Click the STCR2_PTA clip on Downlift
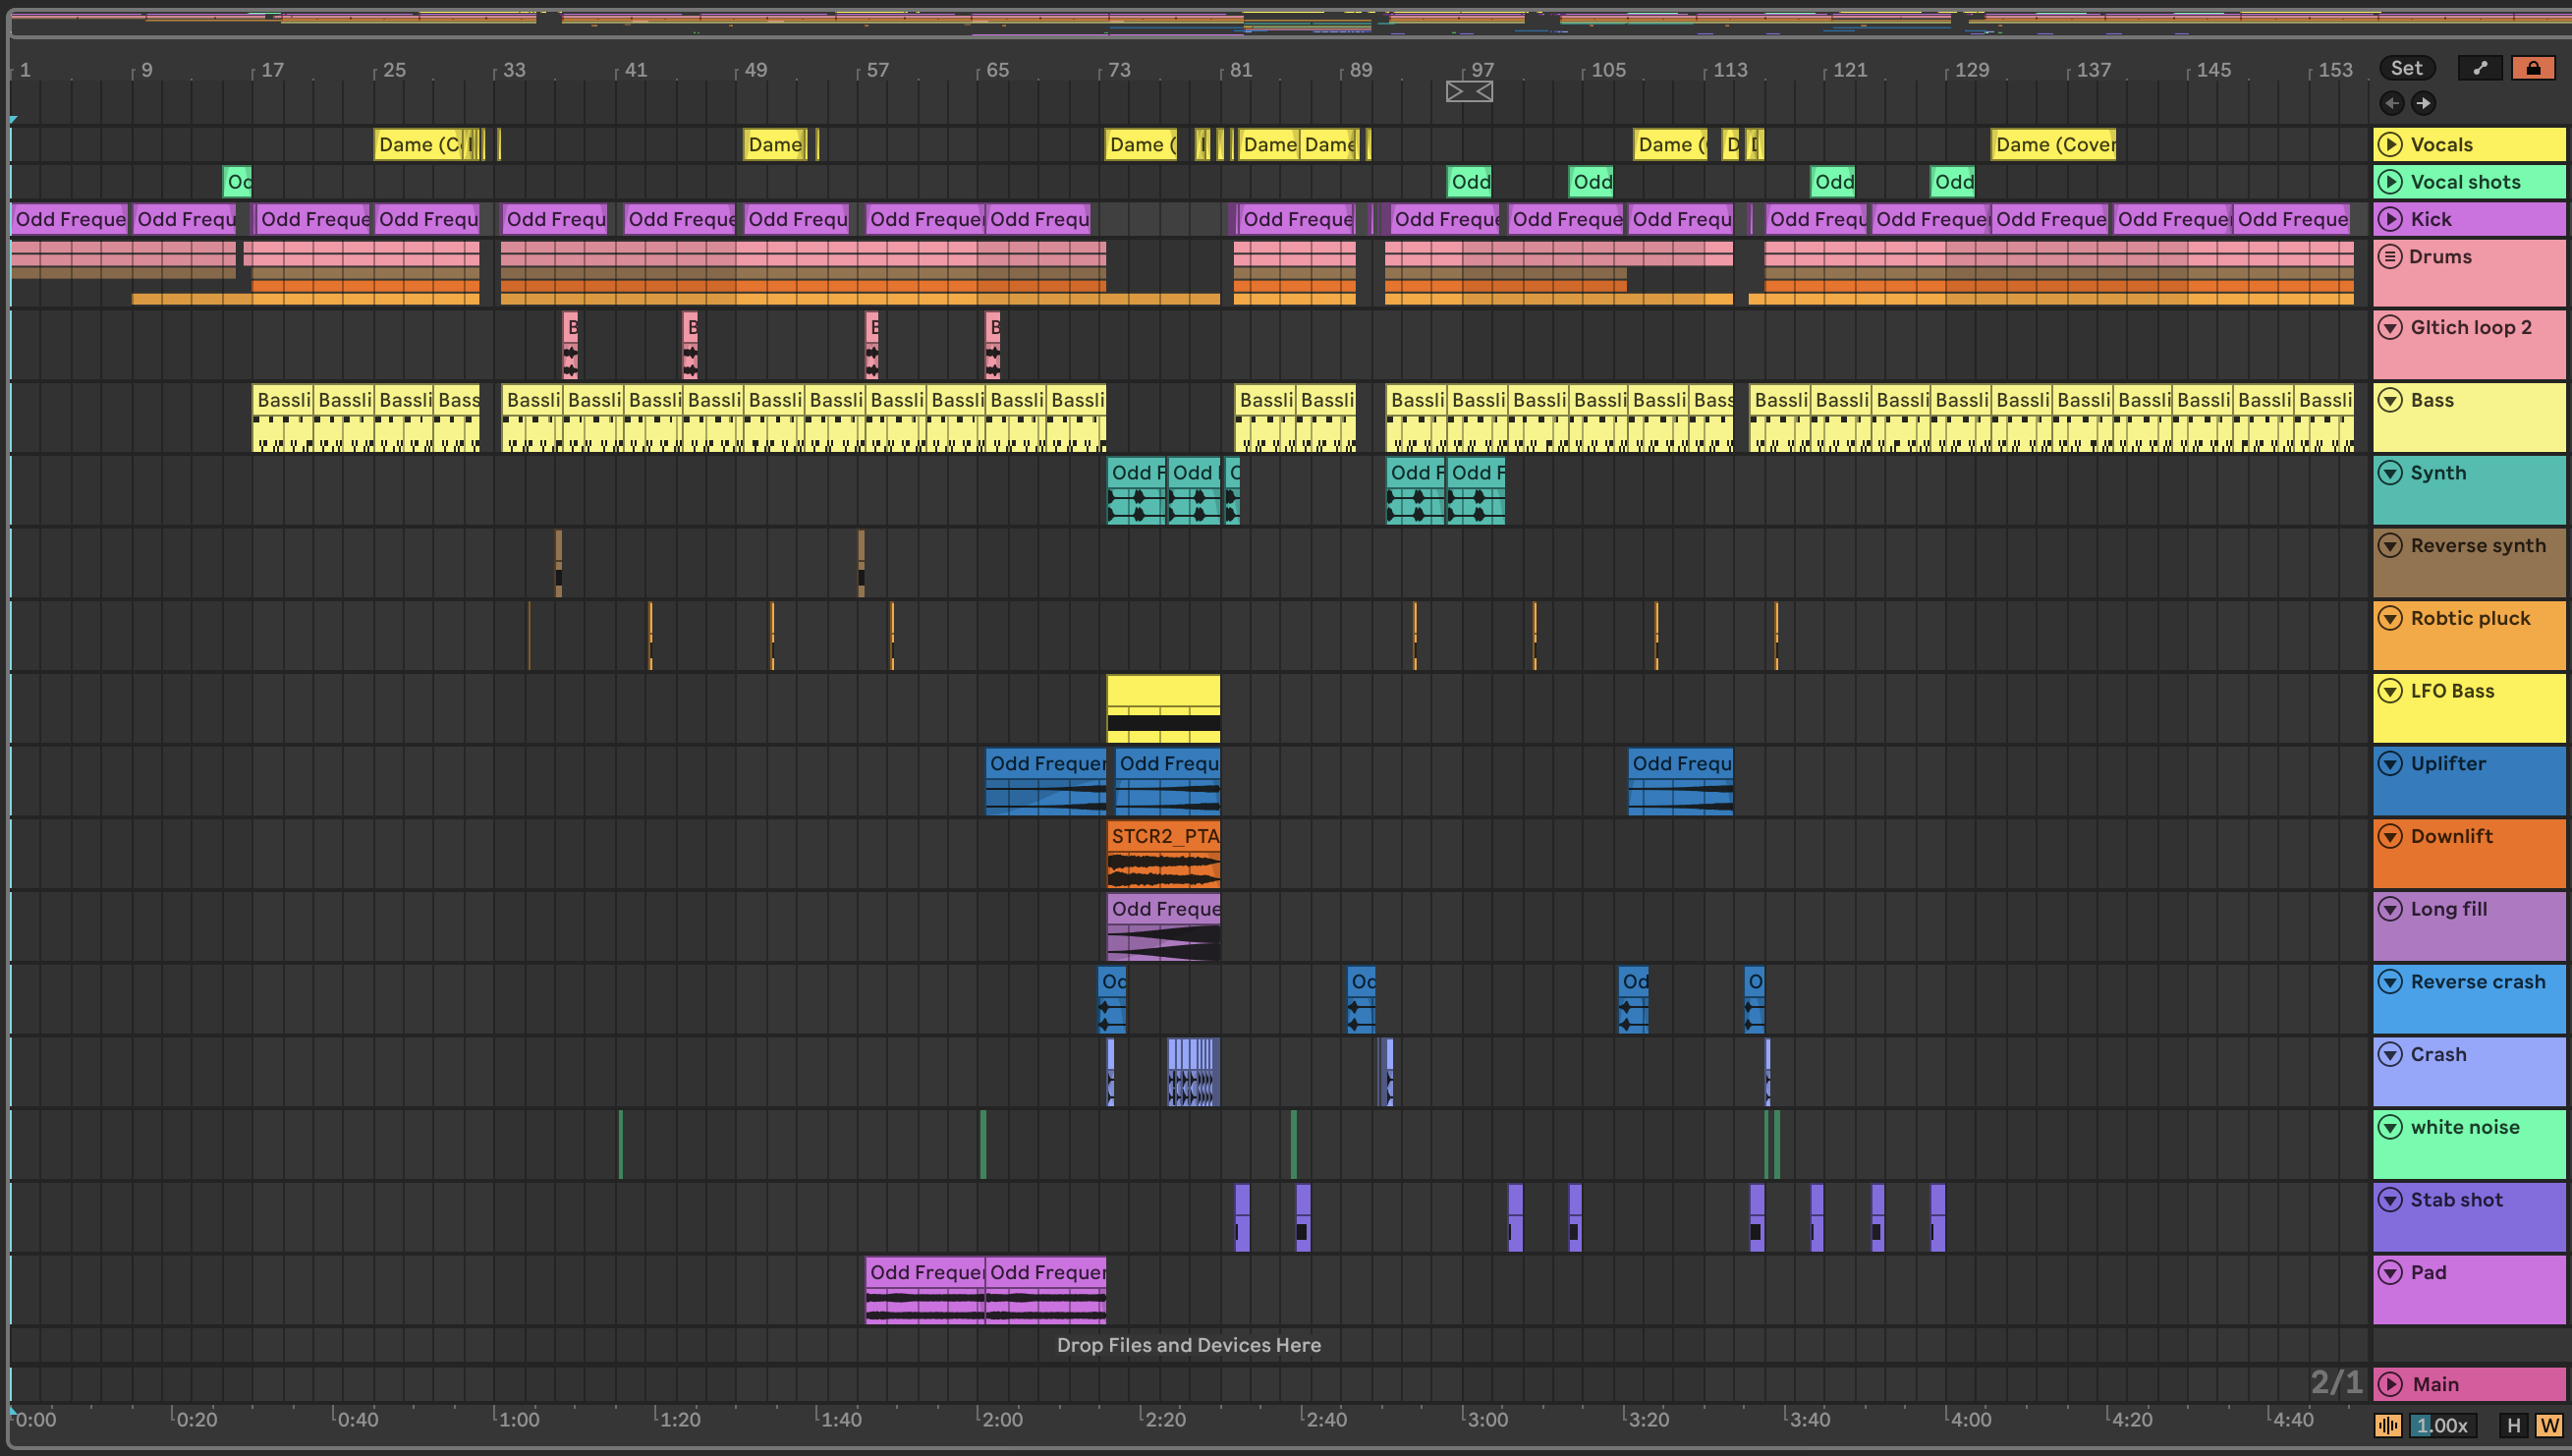Viewport: 2572px width, 1456px height. tap(1163, 836)
